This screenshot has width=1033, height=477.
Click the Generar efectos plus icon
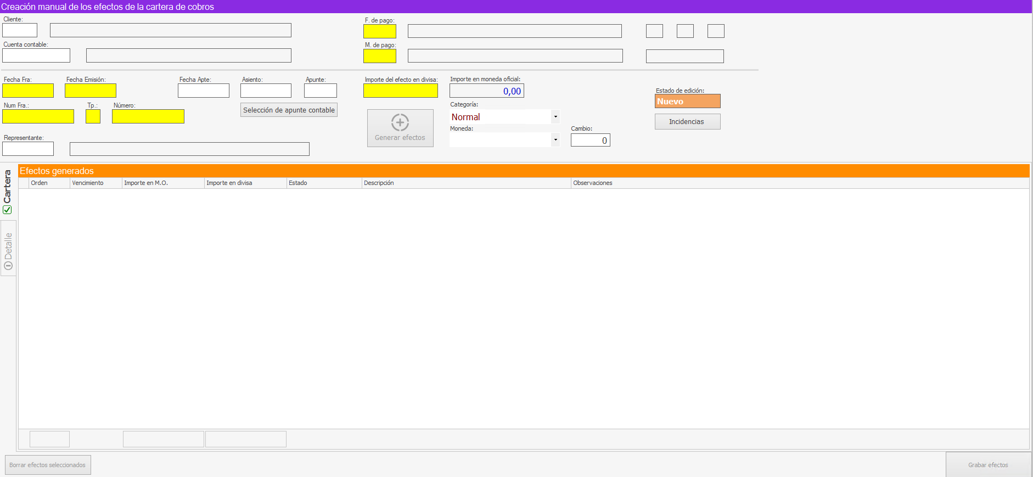point(400,122)
